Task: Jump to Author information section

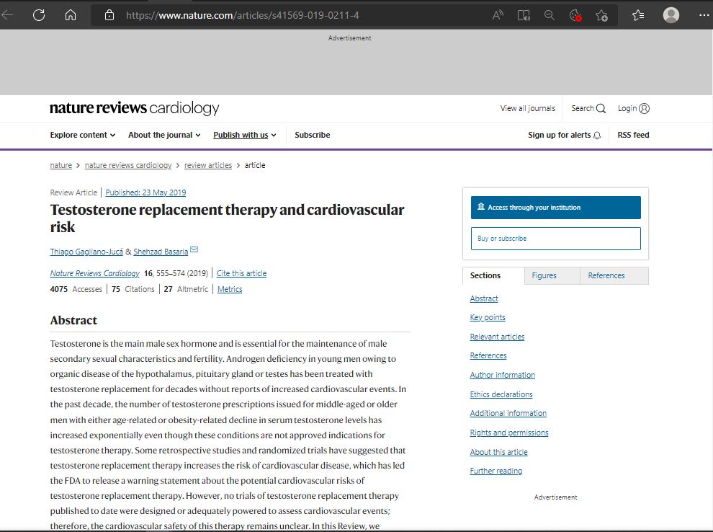Action: (x=503, y=375)
